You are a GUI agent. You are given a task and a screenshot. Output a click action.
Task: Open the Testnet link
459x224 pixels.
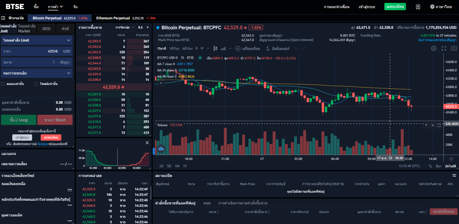point(43,144)
